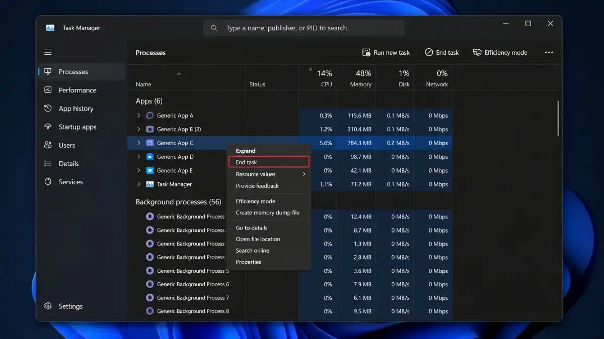Image resolution: width=604 pixels, height=339 pixels.
Task: Click the search magnifier icon
Action: point(214,28)
